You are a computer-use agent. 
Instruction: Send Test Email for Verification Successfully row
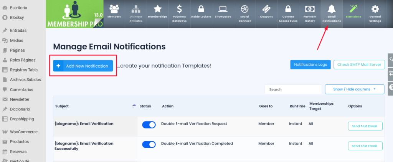click(x=365, y=146)
